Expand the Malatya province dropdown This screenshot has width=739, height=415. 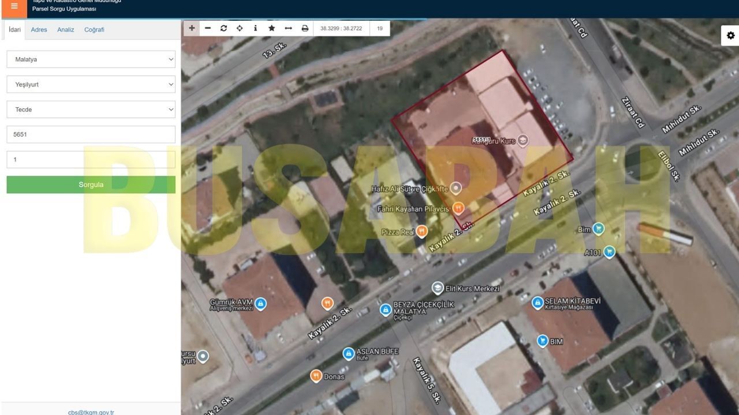coord(91,59)
